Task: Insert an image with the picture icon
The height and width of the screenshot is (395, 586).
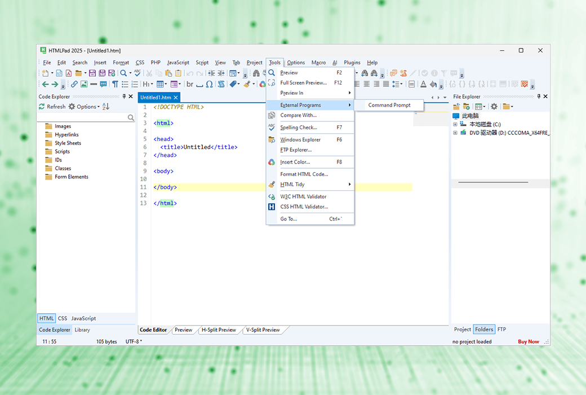Action: click(x=84, y=84)
